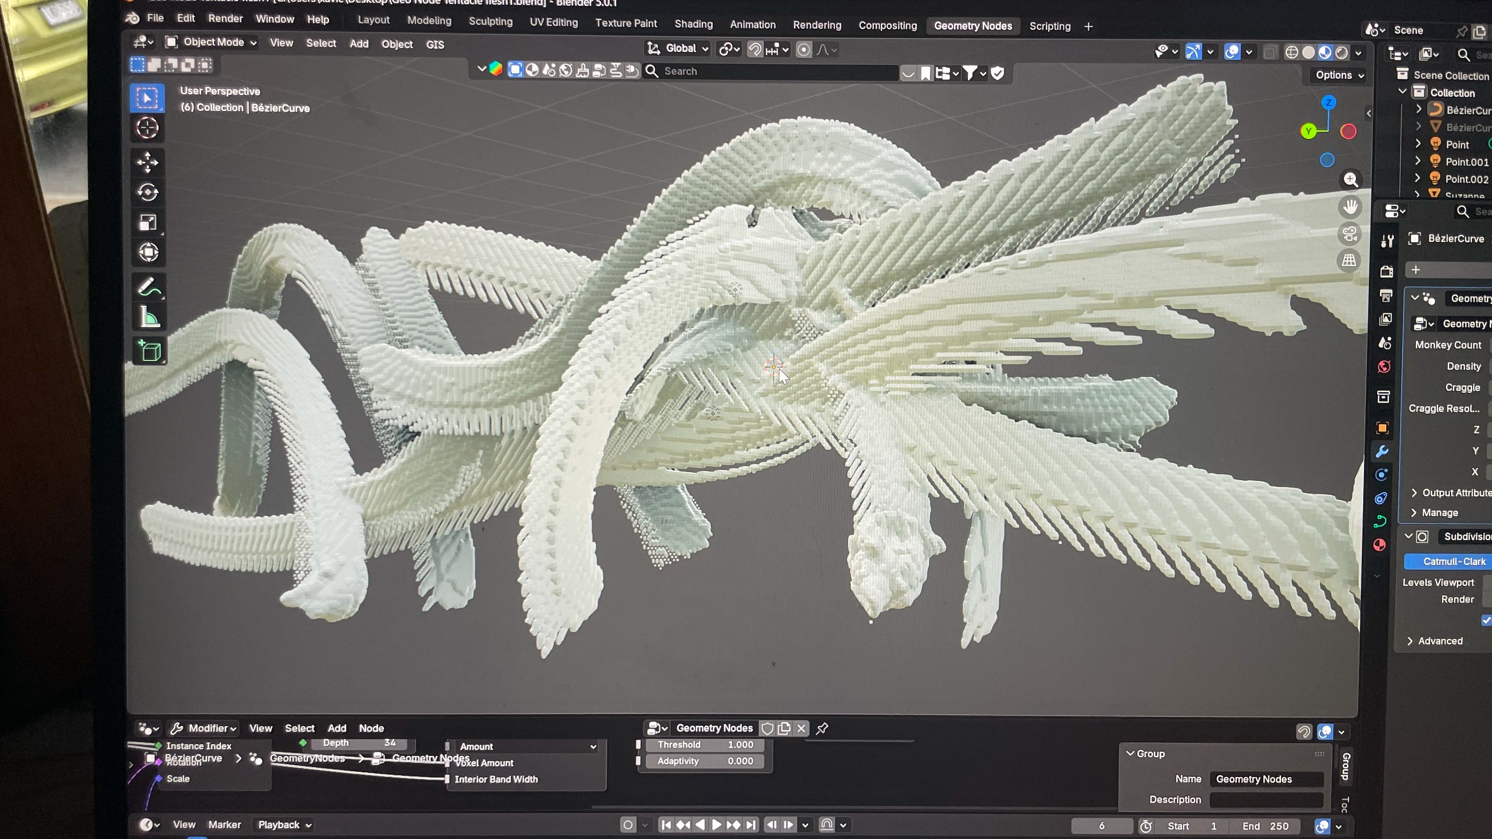Image resolution: width=1492 pixels, height=839 pixels.
Task: Toggle viewport overlays visibility
Action: click(1232, 52)
